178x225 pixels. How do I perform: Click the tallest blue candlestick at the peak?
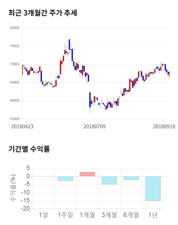pyautogui.click(x=69, y=44)
